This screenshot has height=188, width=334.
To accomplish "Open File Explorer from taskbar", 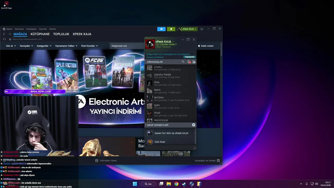I will [169, 184].
